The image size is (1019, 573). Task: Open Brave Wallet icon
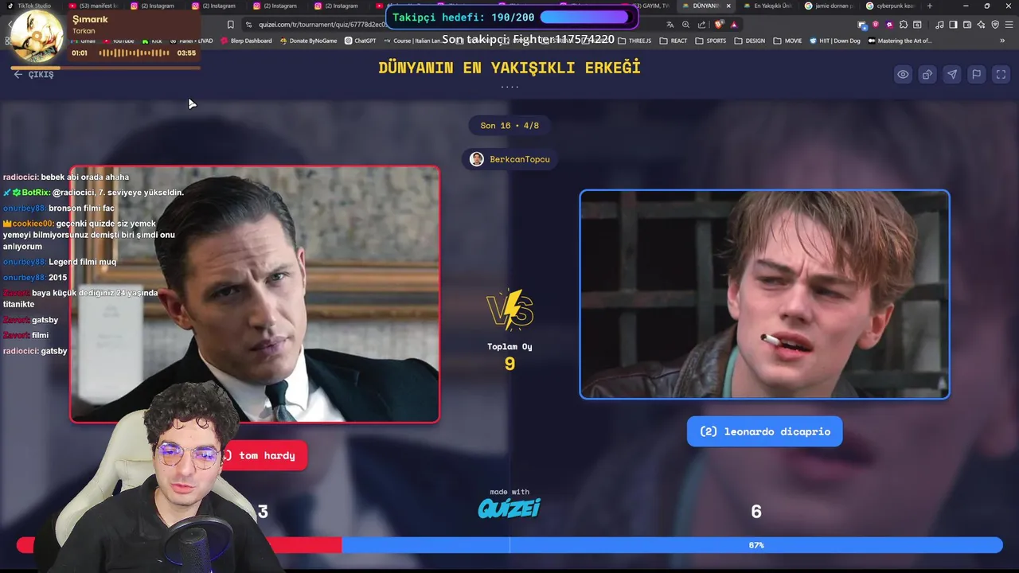point(967,25)
